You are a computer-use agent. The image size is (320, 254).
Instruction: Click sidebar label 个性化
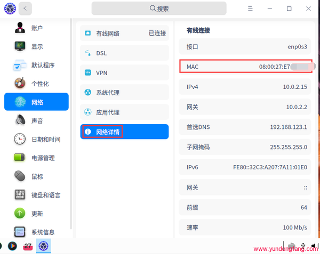pos(40,84)
